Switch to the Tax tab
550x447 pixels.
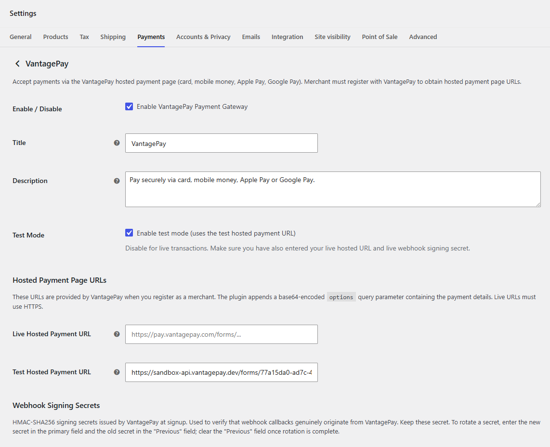[84, 37]
